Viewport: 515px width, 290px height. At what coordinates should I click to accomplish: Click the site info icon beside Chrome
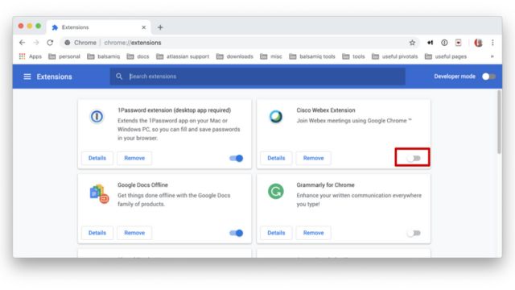(x=68, y=43)
